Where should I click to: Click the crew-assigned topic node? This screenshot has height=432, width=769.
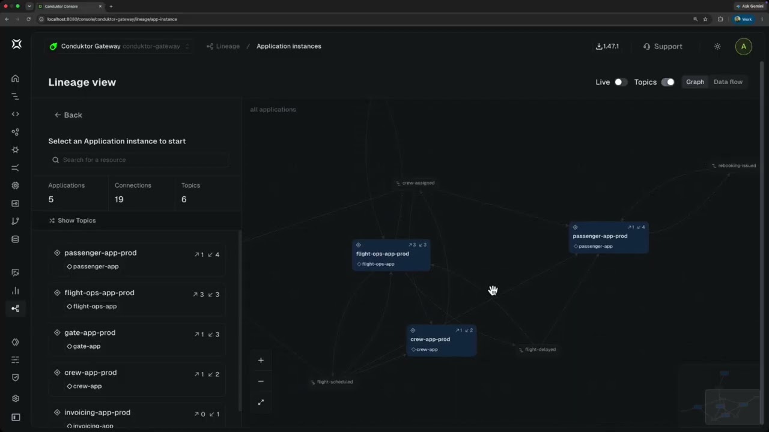point(415,183)
